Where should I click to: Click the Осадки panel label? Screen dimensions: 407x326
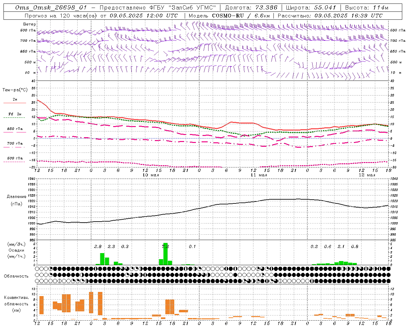[17, 250]
